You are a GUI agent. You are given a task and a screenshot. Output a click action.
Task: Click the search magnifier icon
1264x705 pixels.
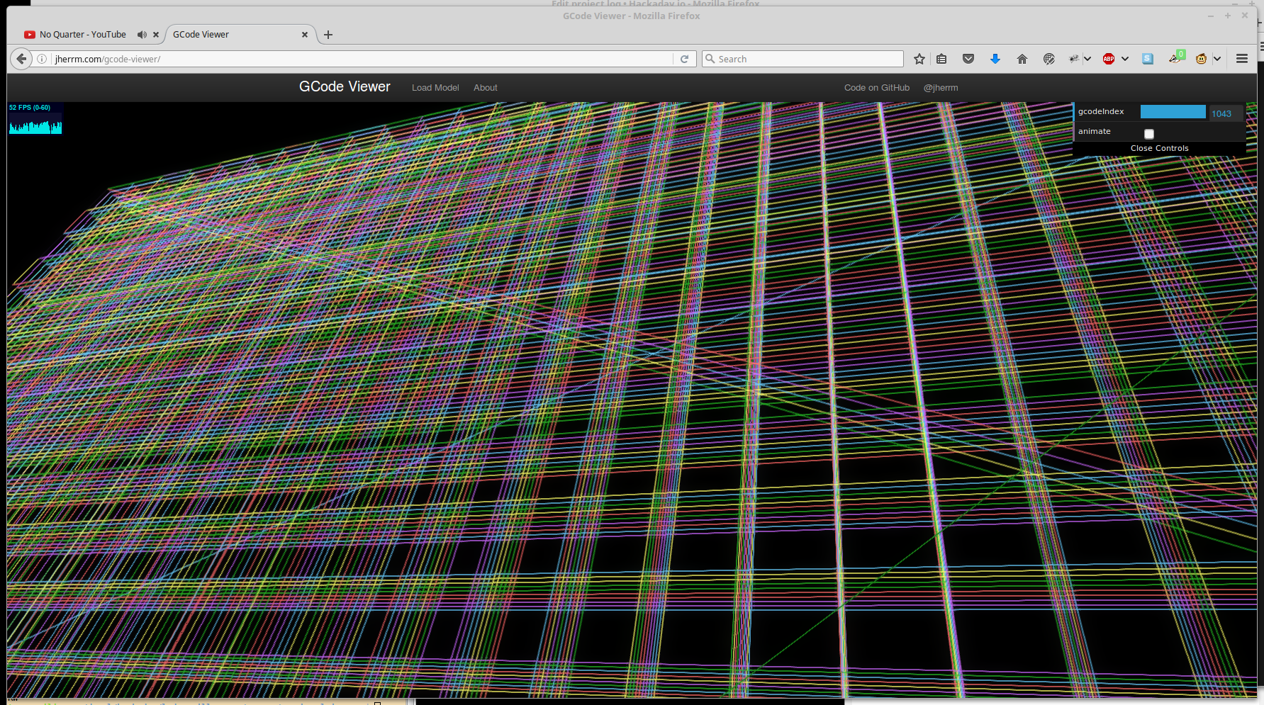click(x=710, y=59)
